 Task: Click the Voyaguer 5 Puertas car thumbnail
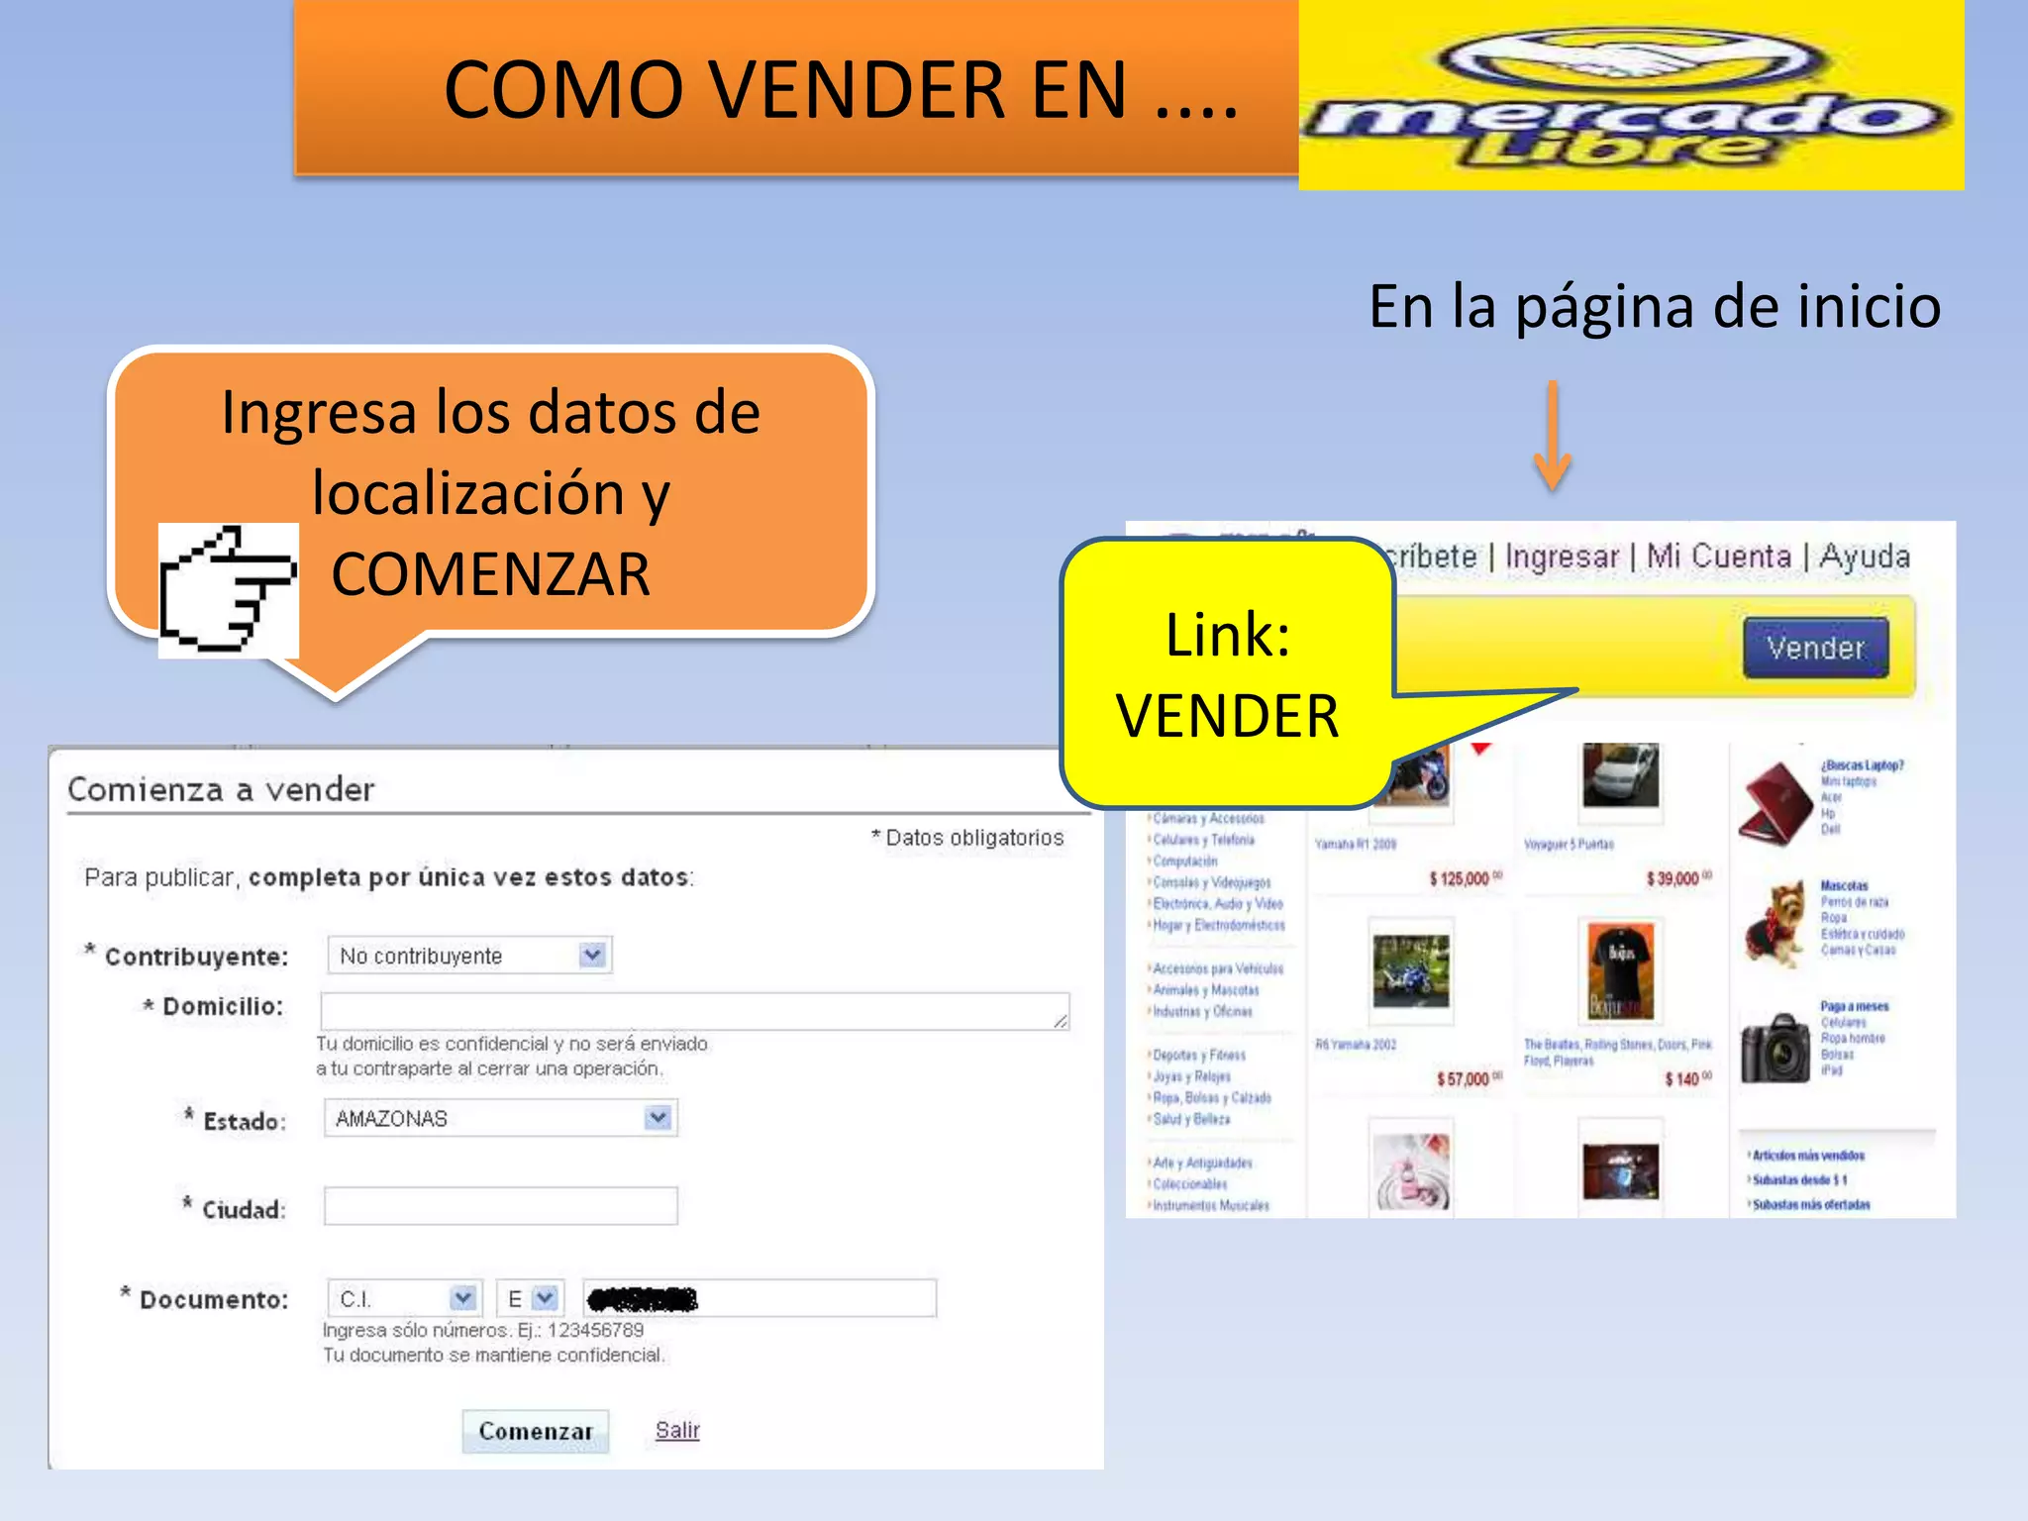(1620, 775)
